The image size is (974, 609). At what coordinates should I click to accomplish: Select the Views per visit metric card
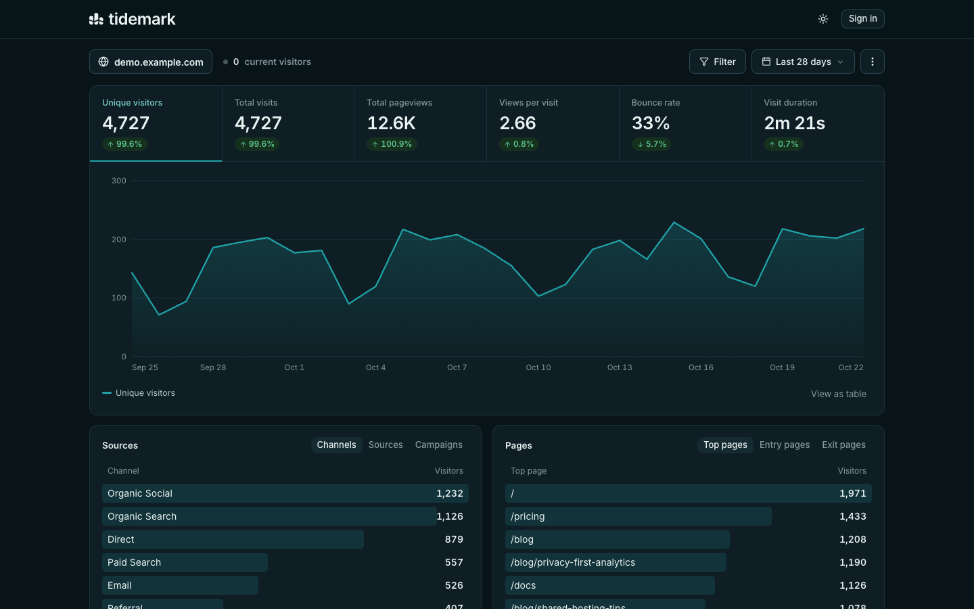(553, 123)
